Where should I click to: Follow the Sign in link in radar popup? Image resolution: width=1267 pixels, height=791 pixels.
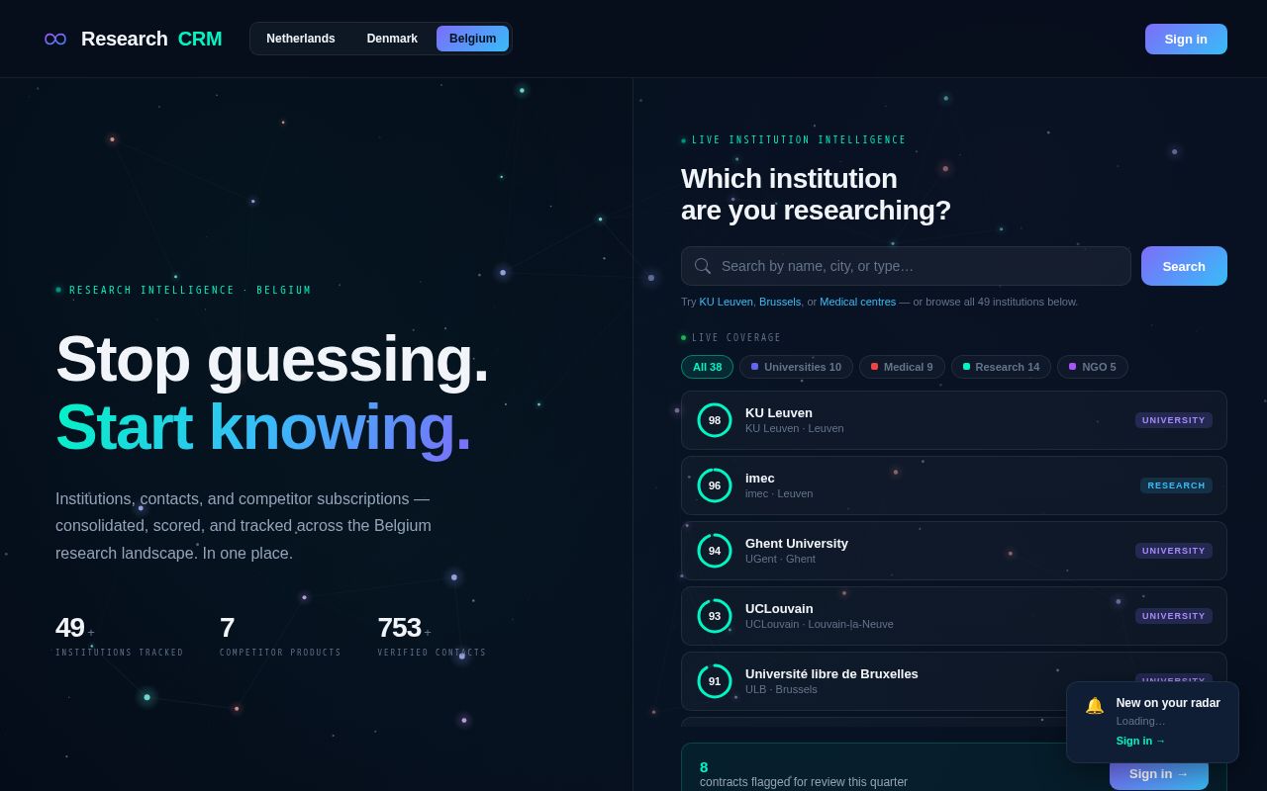pos(1141,741)
